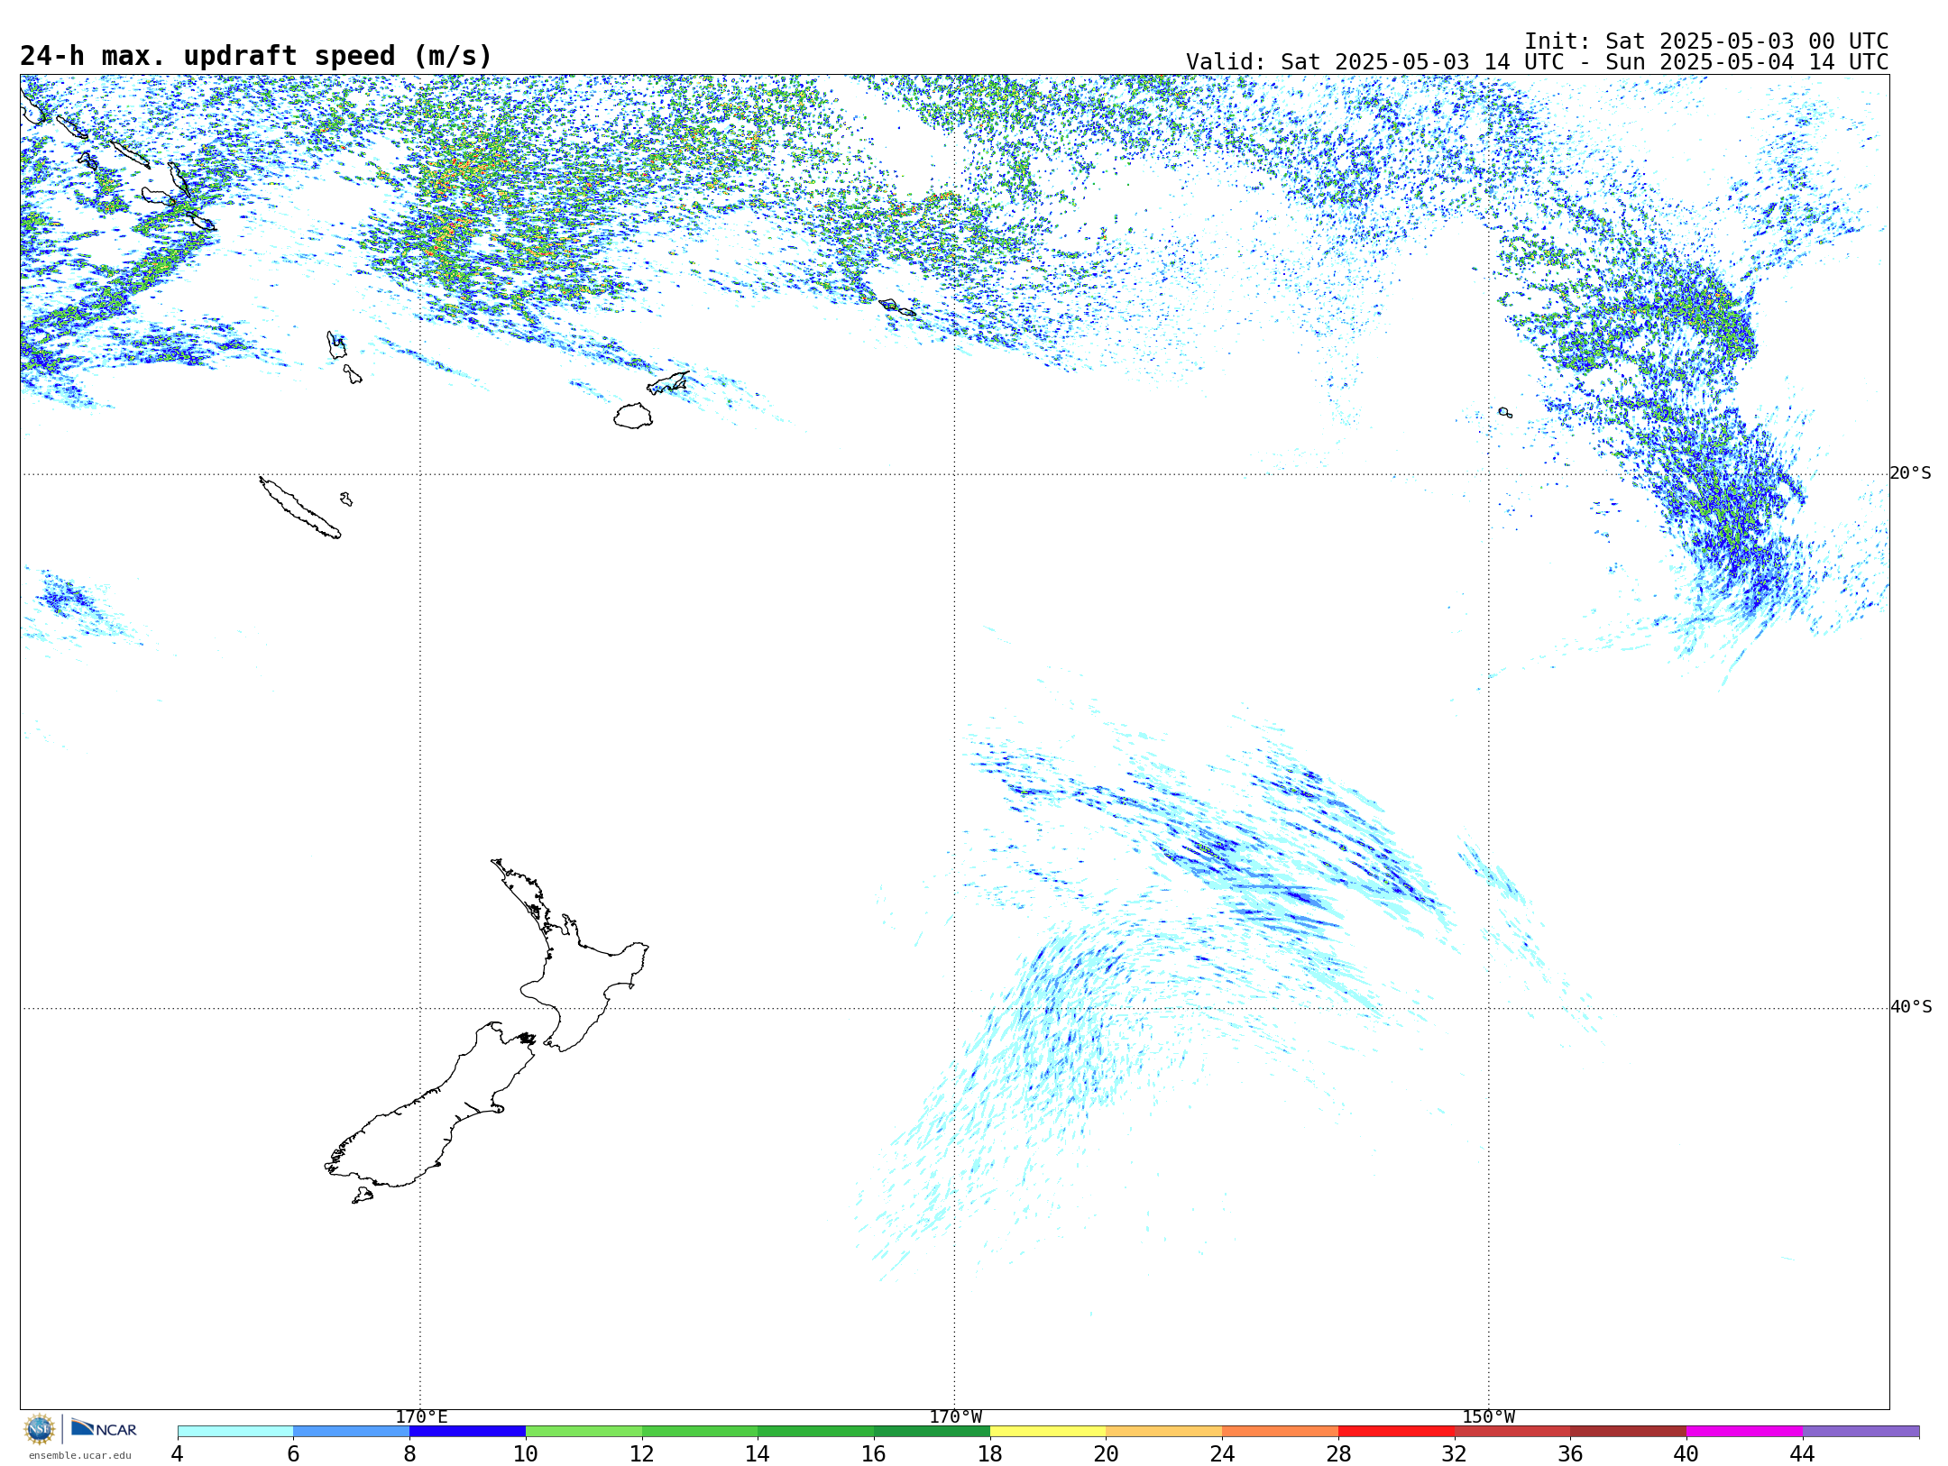Pick the dark blue 8–10 colorbar swatch
This screenshot has height=1466, width=1948.
tap(467, 1431)
